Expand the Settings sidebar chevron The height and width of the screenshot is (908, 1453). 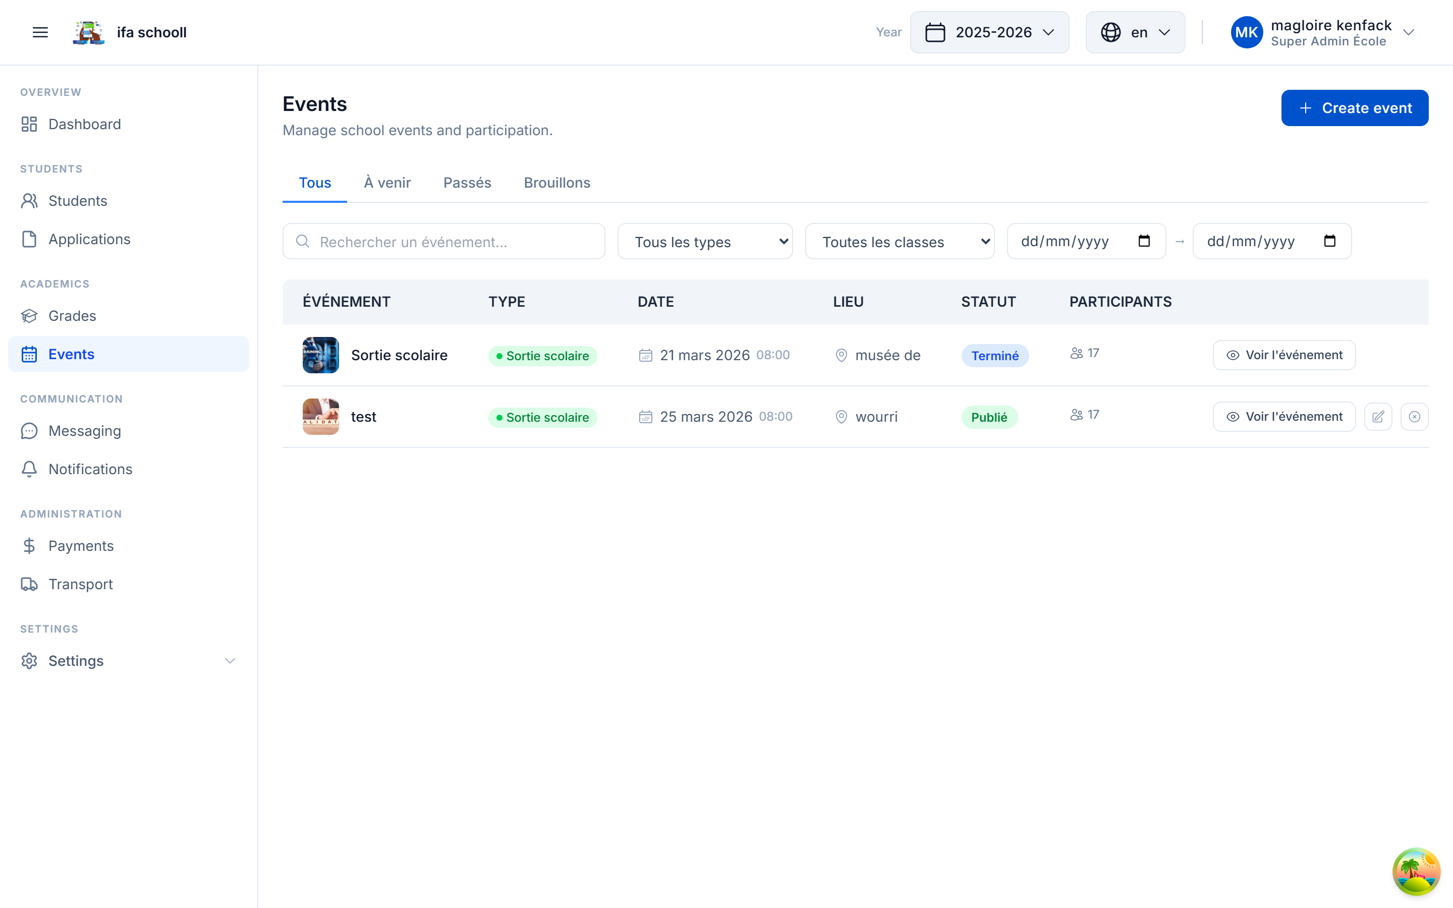[230, 661]
